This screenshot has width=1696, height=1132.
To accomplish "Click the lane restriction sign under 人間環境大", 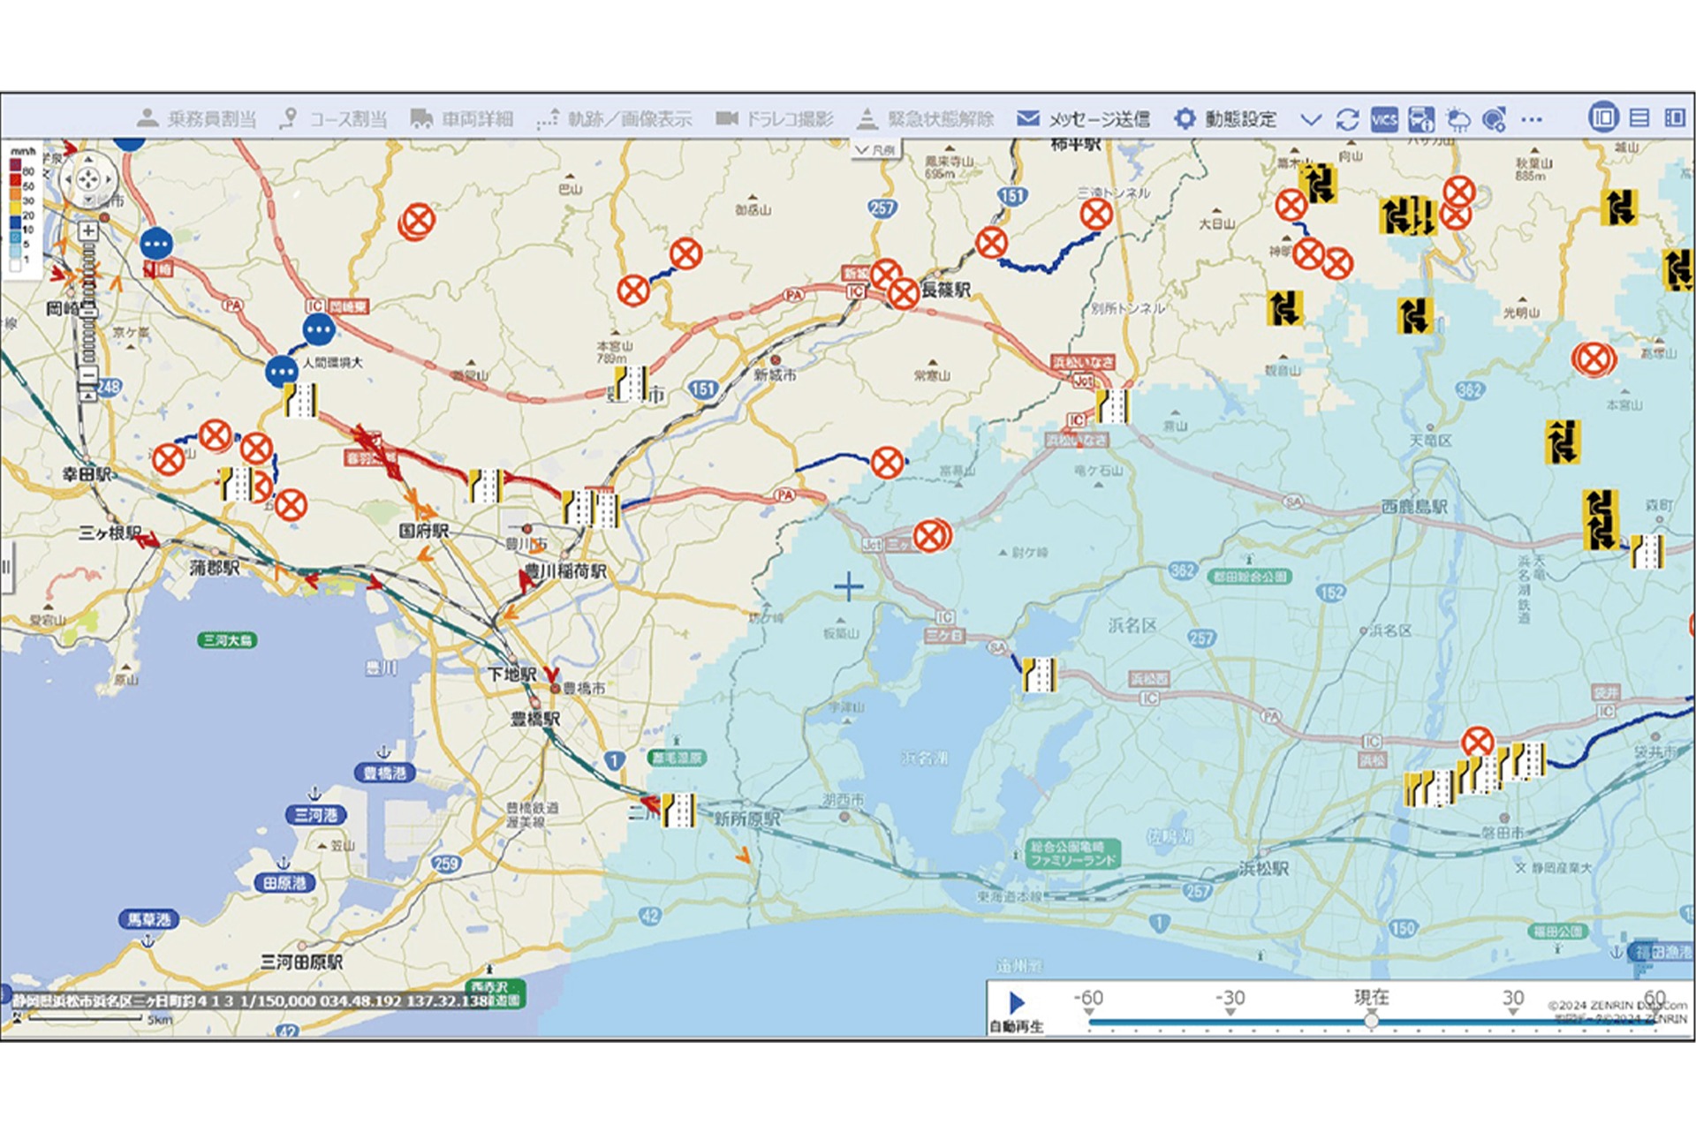I will [x=300, y=401].
